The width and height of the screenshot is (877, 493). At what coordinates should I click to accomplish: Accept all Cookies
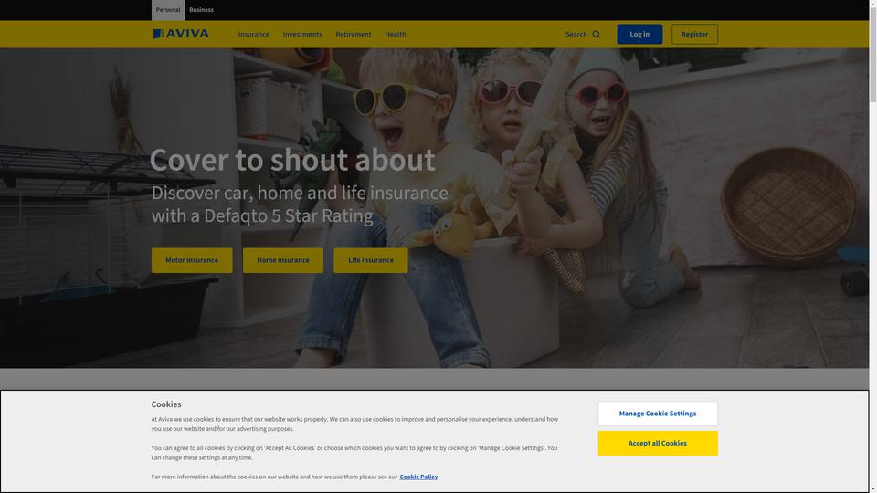point(658,444)
